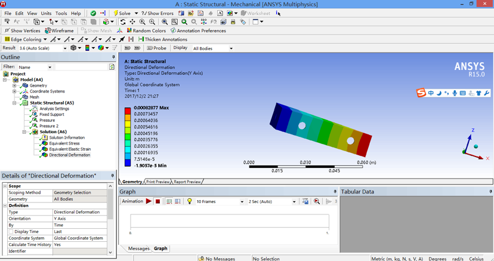Image resolution: width=494 pixels, height=261 pixels.
Task: Select Pressure 2 in outline
Action: (49, 126)
